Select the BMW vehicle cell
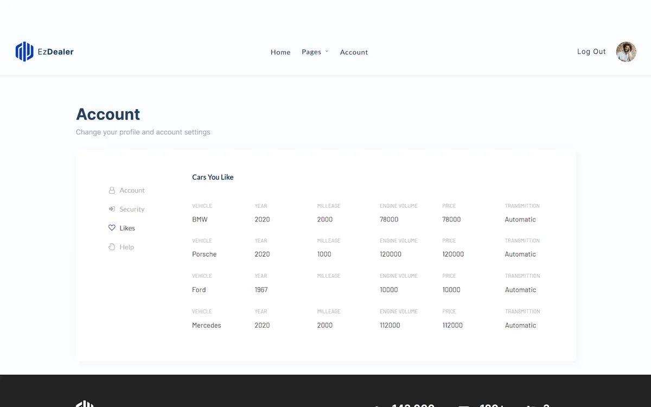 coord(200,220)
